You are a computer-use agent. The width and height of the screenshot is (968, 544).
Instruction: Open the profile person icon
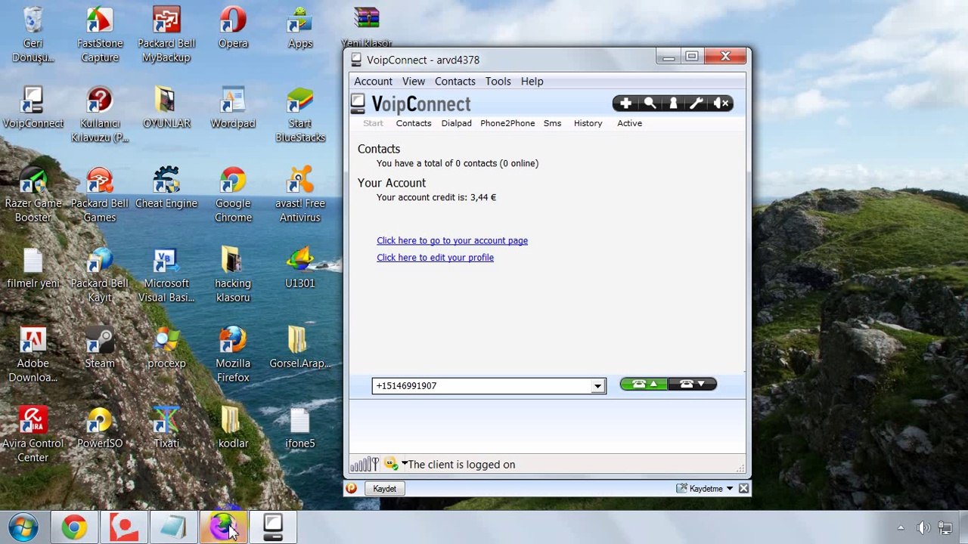[x=673, y=104]
